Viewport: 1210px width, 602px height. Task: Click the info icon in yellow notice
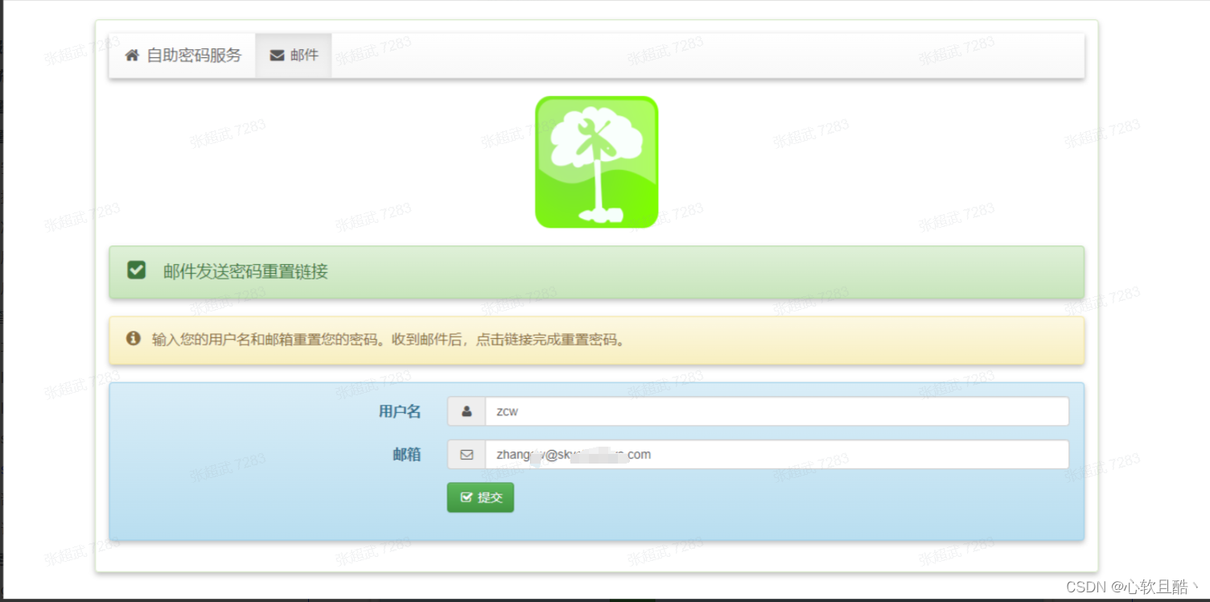134,339
